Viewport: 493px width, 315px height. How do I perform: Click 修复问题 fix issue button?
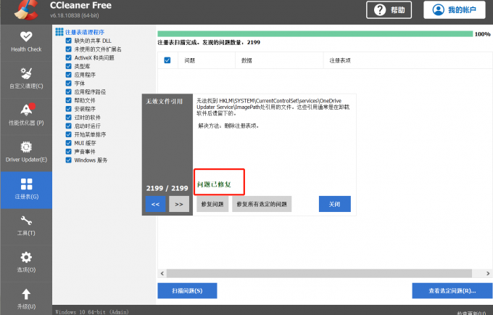(212, 204)
